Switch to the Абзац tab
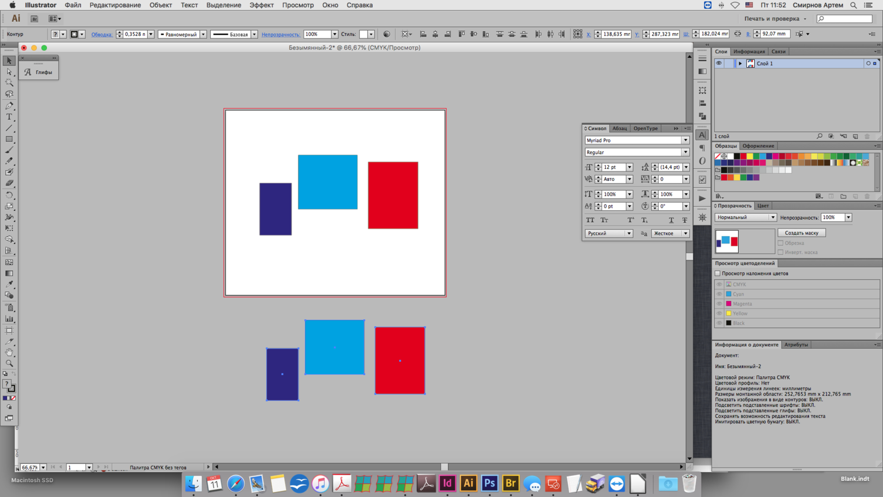Screen dimensions: 883x497 click(619, 128)
